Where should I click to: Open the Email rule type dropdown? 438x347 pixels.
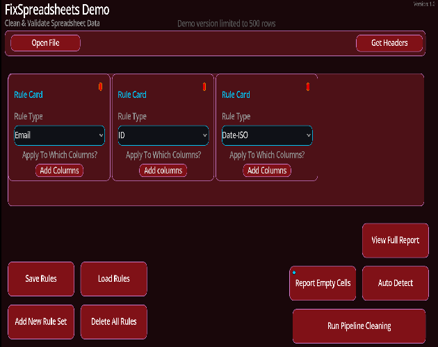pyautogui.click(x=60, y=135)
